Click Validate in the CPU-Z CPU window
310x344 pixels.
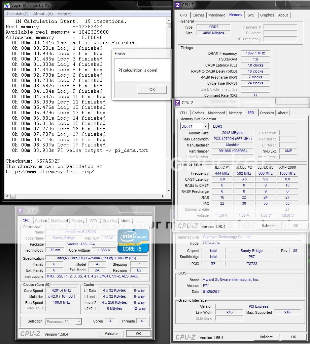[x=111, y=334]
